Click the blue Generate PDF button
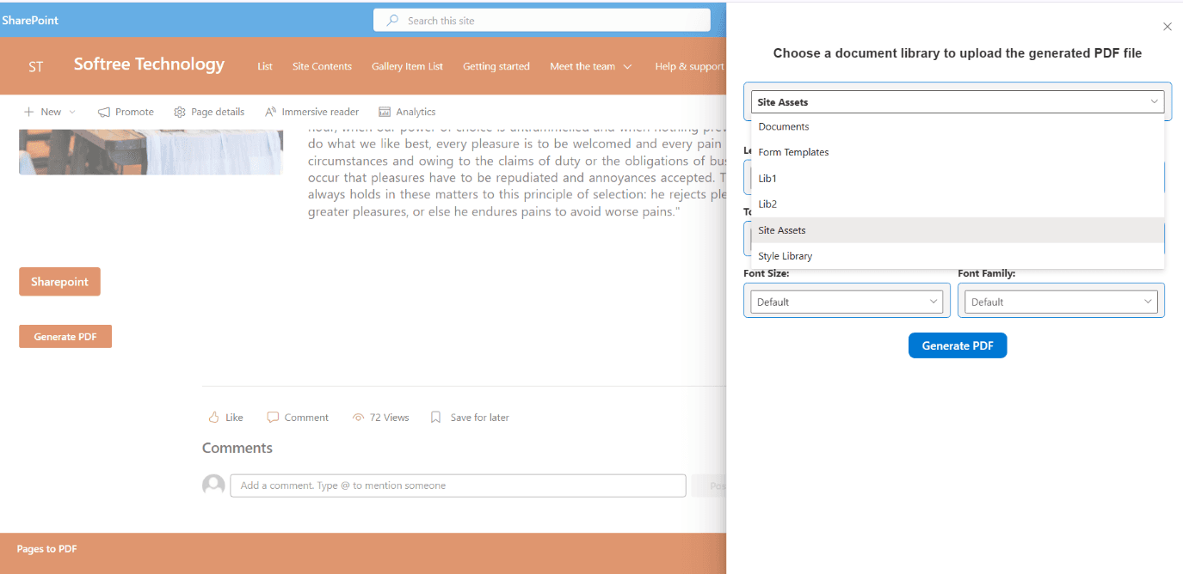Image resolution: width=1183 pixels, height=574 pixels. 958,345
